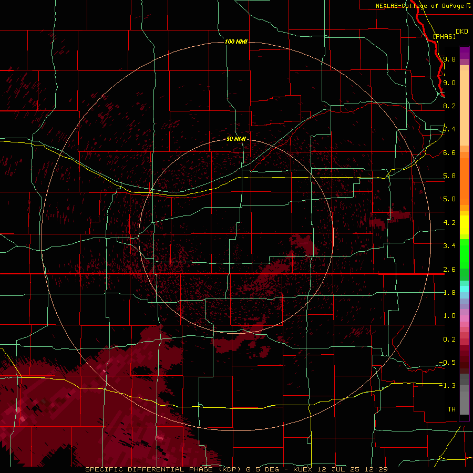The height and width of the screenshot is (473, 473).
Task: Click the 1.0 value on the color scale
Action: [449, 316]
